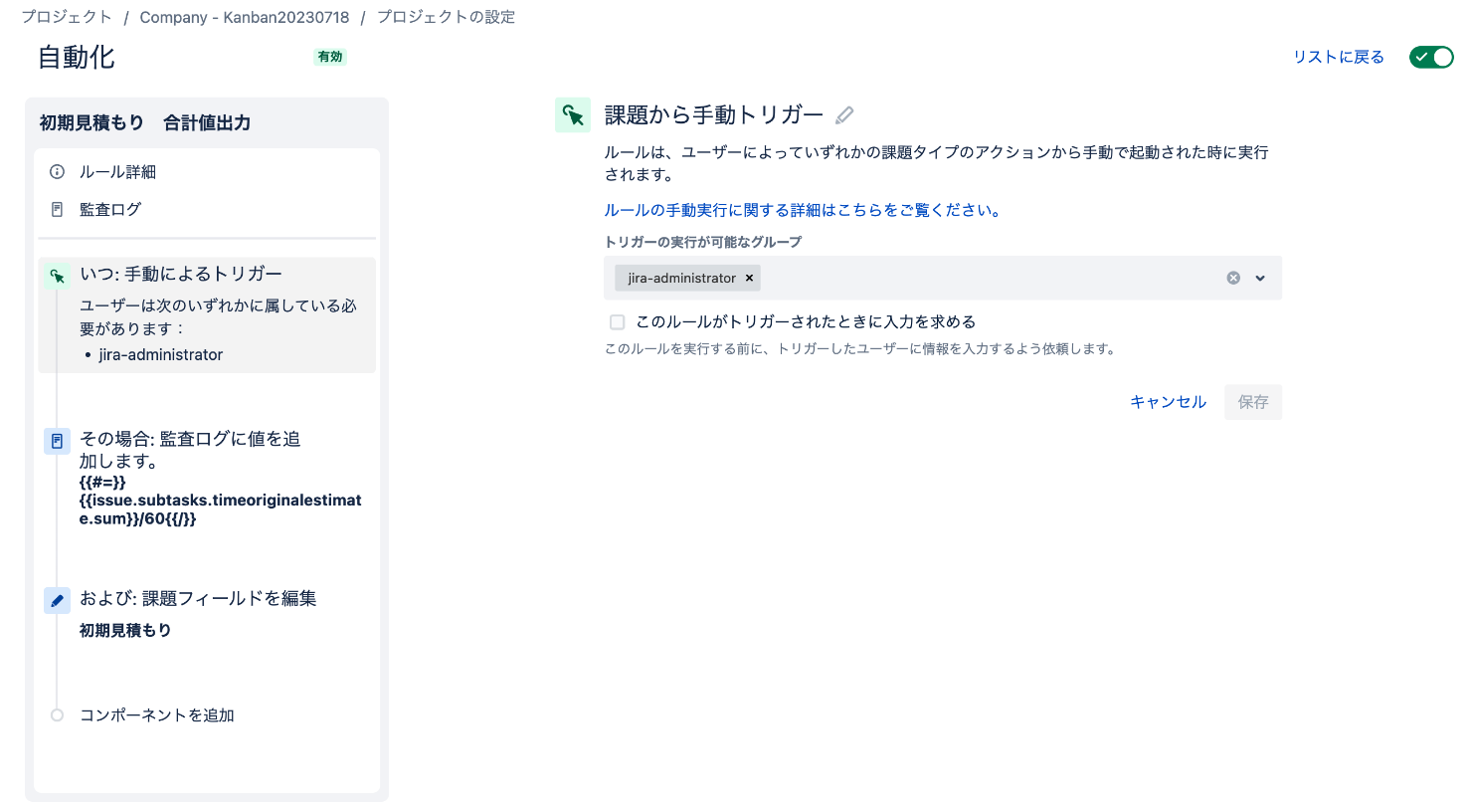1472x809 pixels.
Task: Open ルール詳細 in the sidebar
Action: click(117, 172)
